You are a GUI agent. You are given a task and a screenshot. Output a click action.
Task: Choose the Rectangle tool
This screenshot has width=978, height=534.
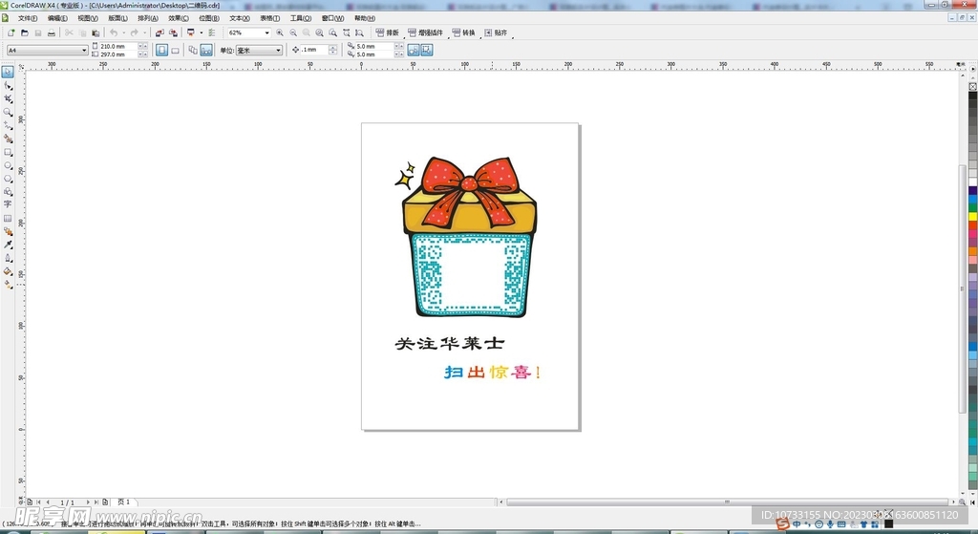(x=8, y=152)
